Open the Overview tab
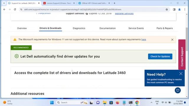Image resolution: width=189 pixels, height=106 pixels. [x=22, y=28]
